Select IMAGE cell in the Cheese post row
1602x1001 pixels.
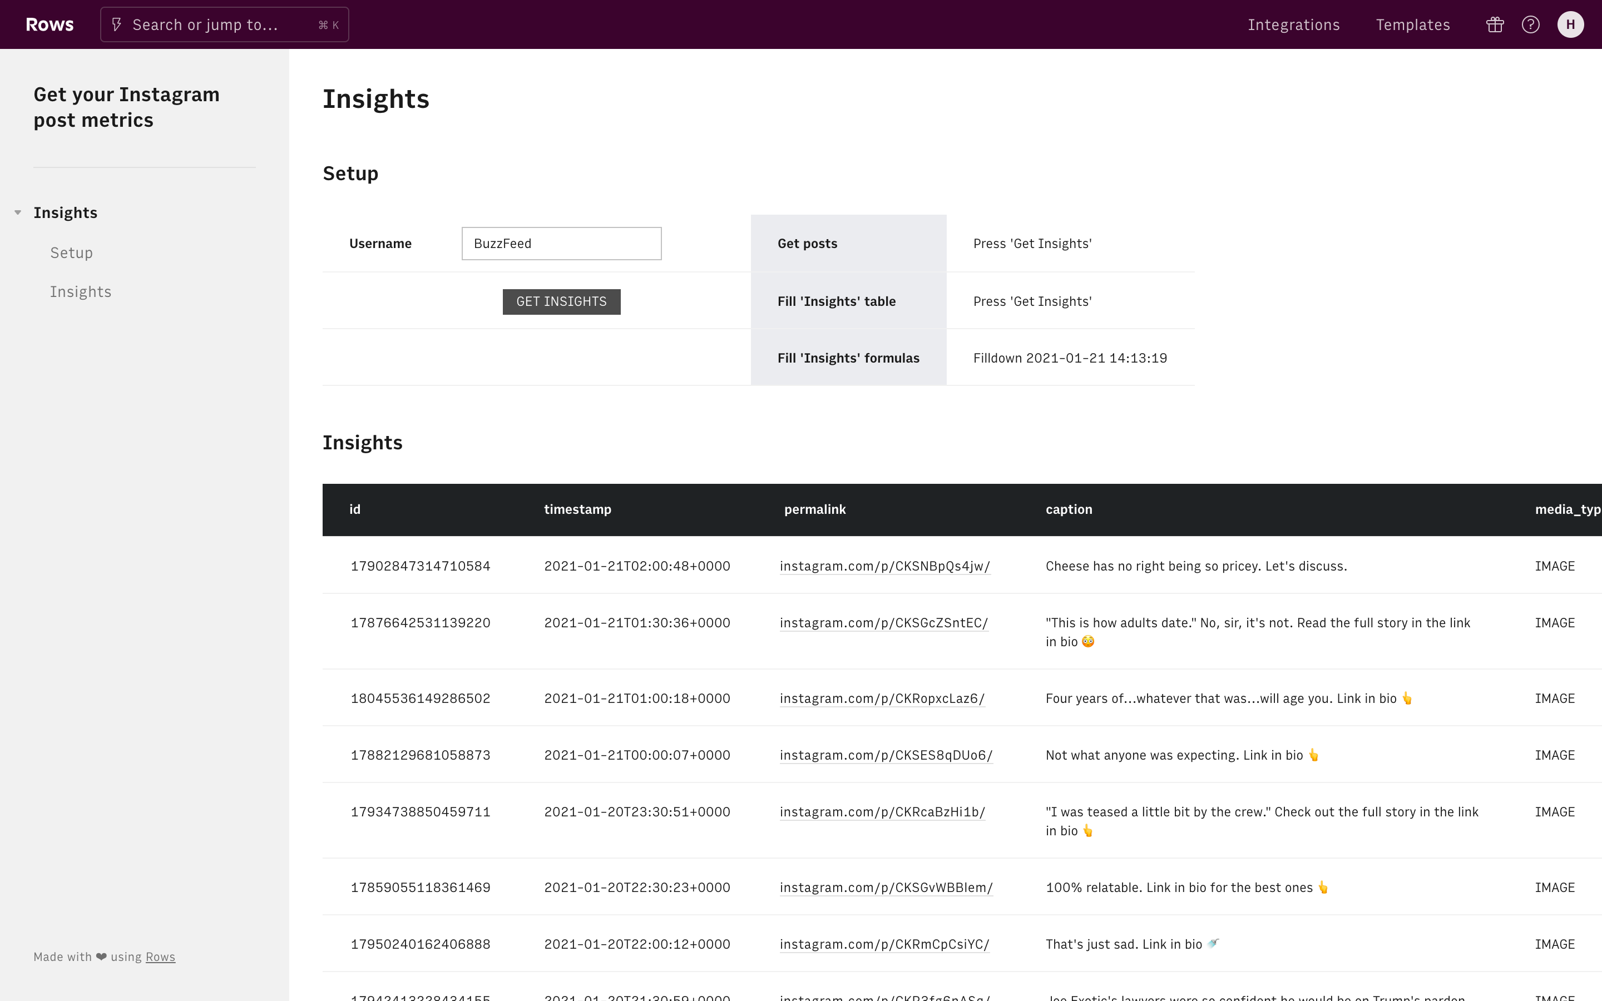[x=1554, y=566]
